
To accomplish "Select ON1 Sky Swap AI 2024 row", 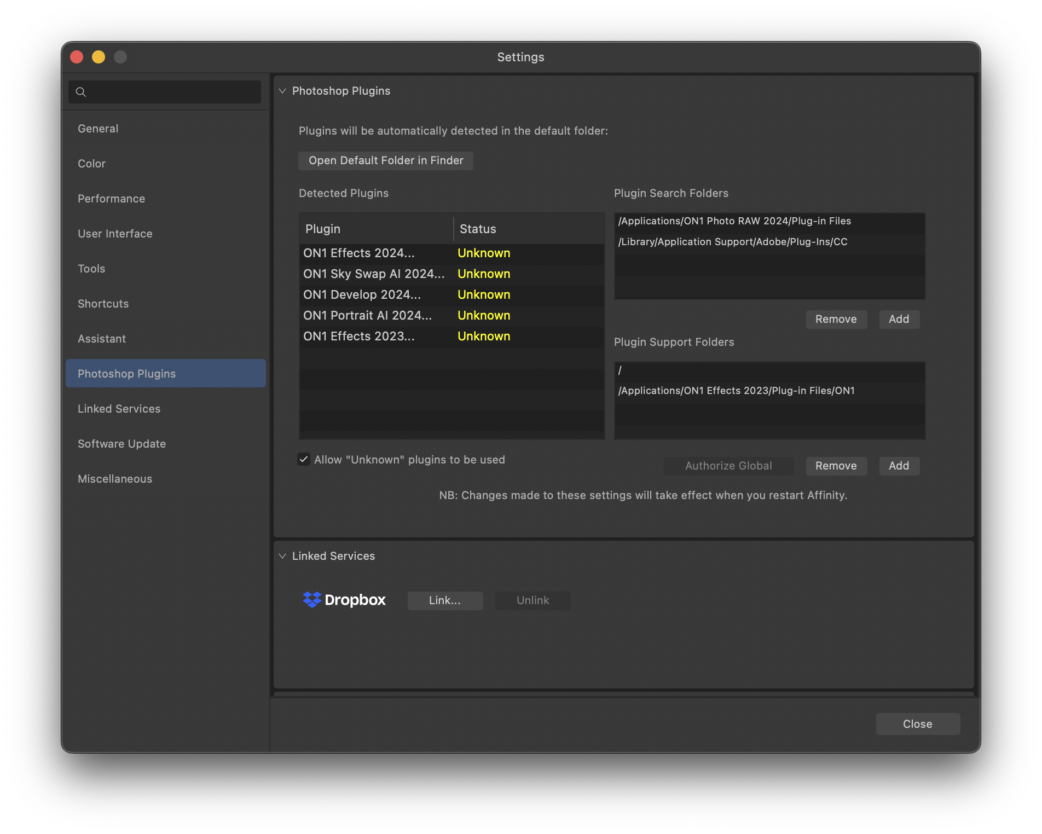I will pyautogui.click(x=451, y=274).
